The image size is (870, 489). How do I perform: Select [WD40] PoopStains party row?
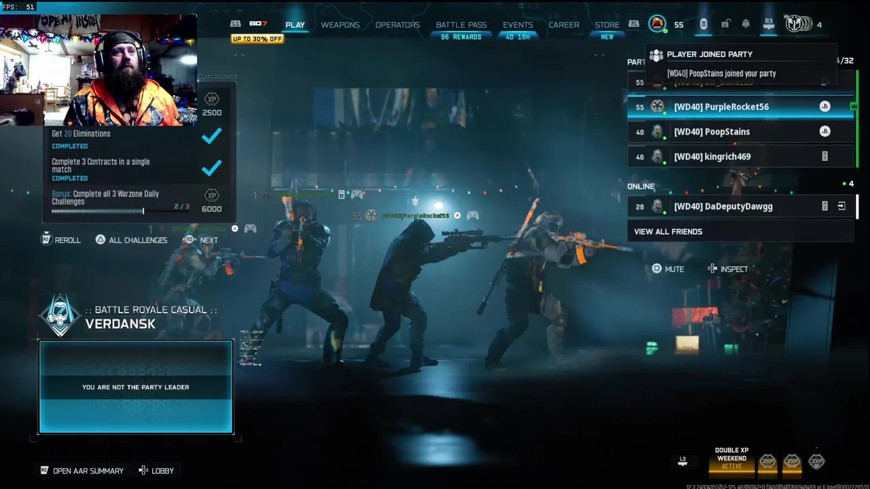[741, 132]
